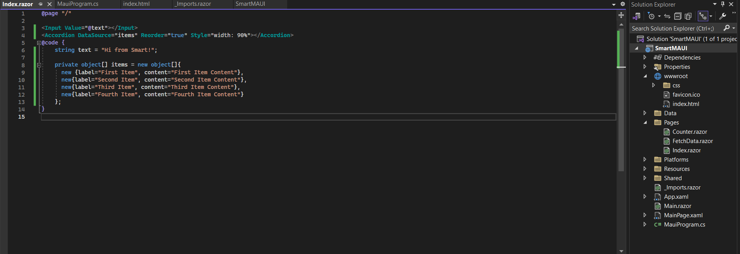Toggle pin on the Index.razor tab
Image resolution: width=740 pixels, height=254 pixels.
coord(41,4)
